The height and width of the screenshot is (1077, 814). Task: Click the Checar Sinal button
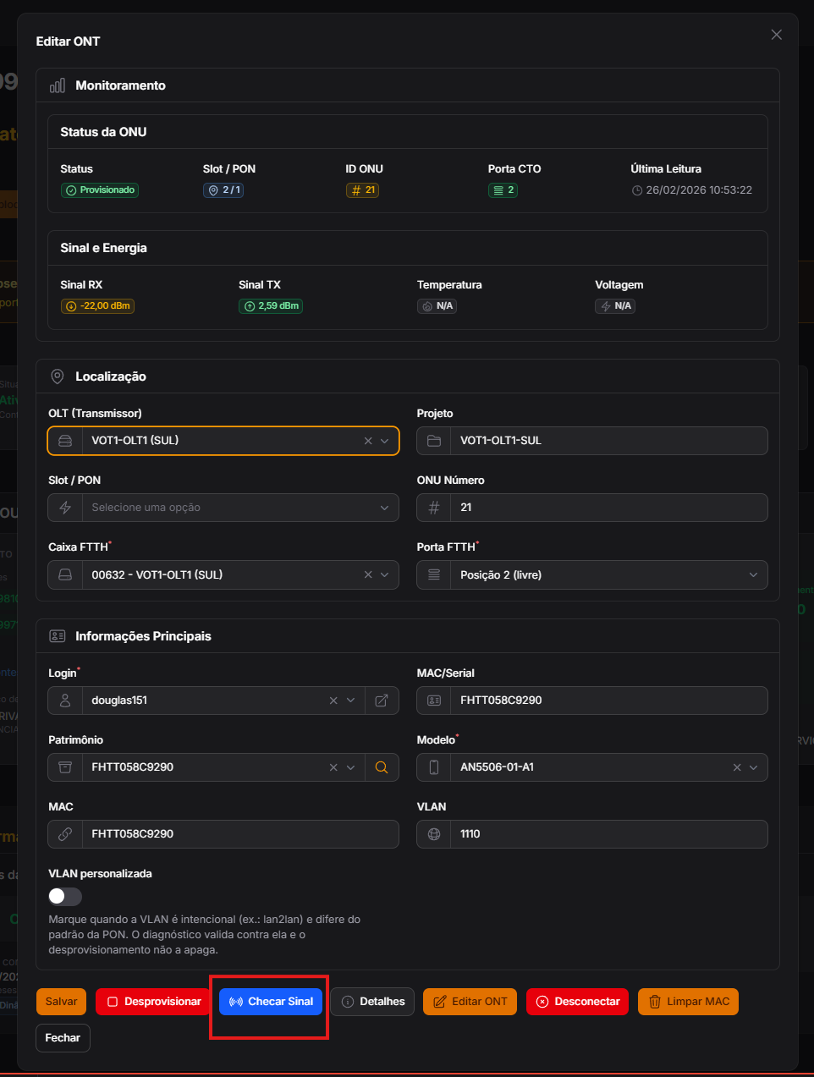pyautogui.click(x=271, y=1002)
